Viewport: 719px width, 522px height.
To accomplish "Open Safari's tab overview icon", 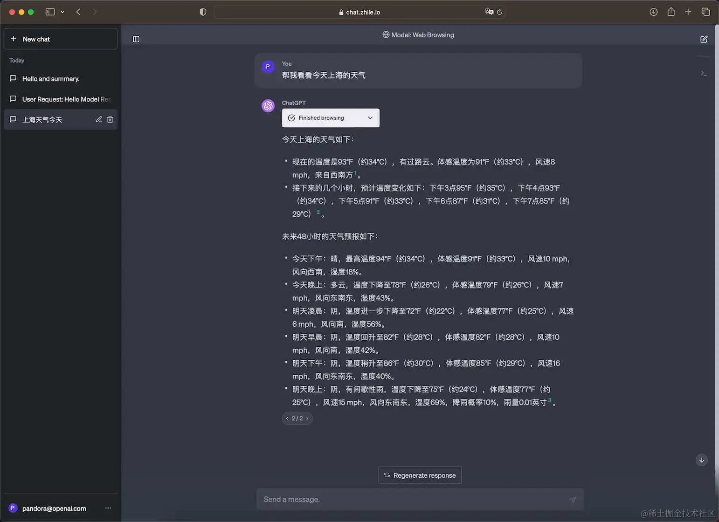I will pyautogui.click(x=706, y=12).
